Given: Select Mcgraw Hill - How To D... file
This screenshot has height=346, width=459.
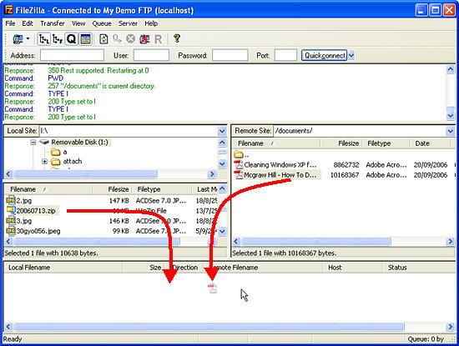Looking at the screenshot, I should click(x=280, y=175).
